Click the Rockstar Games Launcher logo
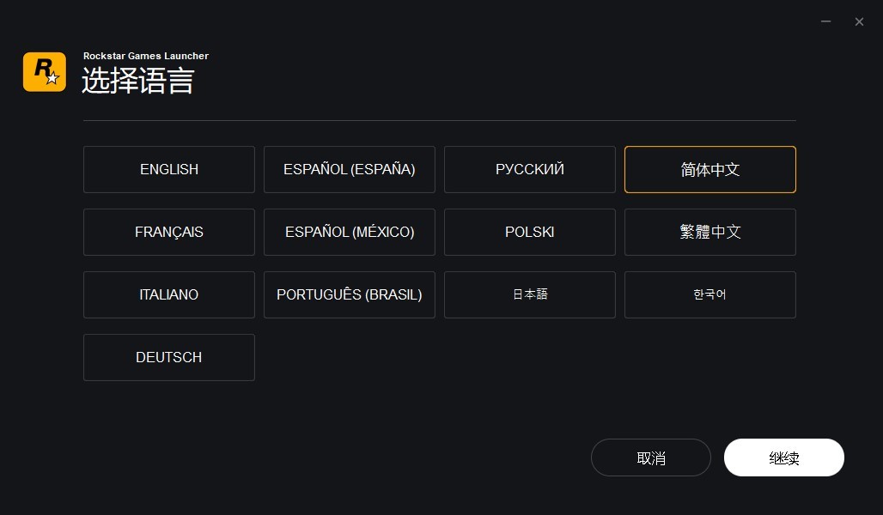The height and width of the screenshot is (515, 883). click(x=44, y=71)
